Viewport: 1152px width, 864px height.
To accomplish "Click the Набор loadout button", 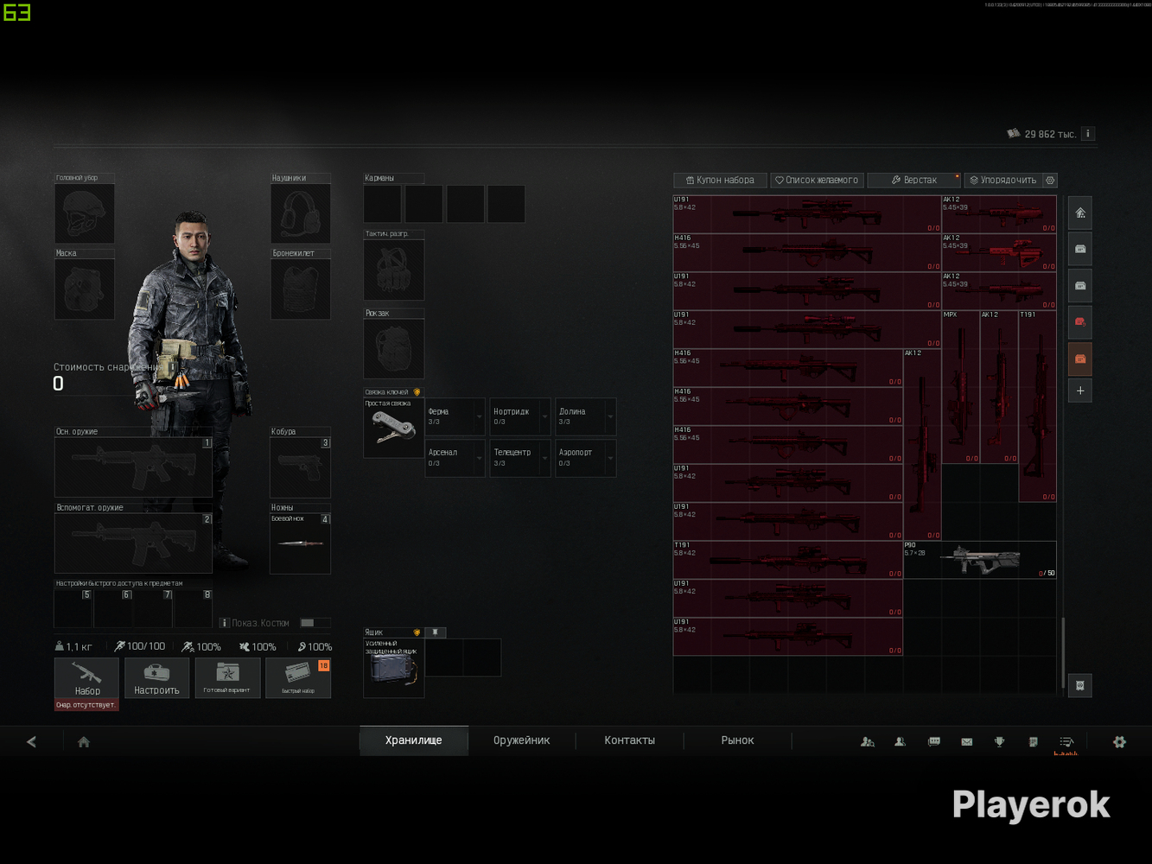I will tap(86, 678).
